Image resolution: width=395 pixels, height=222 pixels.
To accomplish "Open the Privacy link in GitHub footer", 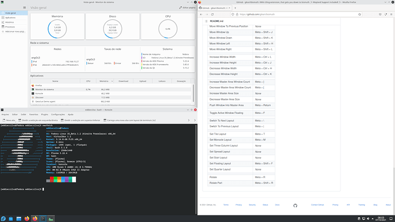I will [x=239, y=205].
